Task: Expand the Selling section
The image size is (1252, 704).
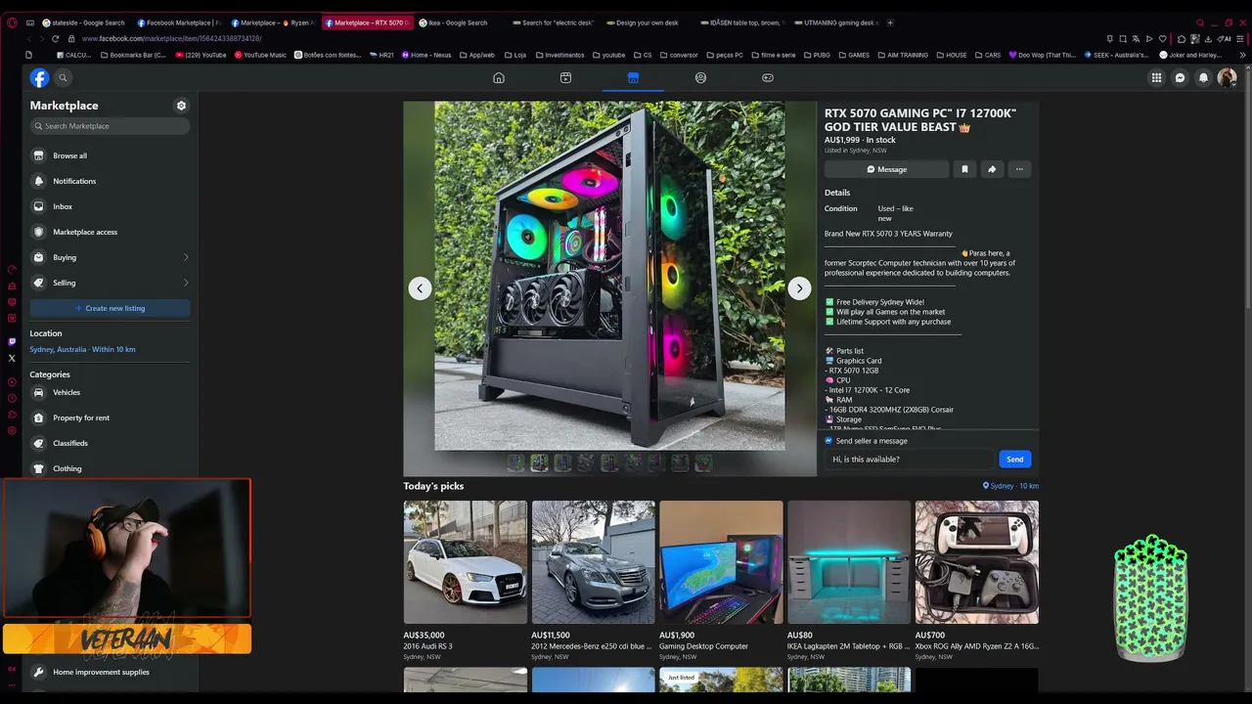Action: (110, 283)
